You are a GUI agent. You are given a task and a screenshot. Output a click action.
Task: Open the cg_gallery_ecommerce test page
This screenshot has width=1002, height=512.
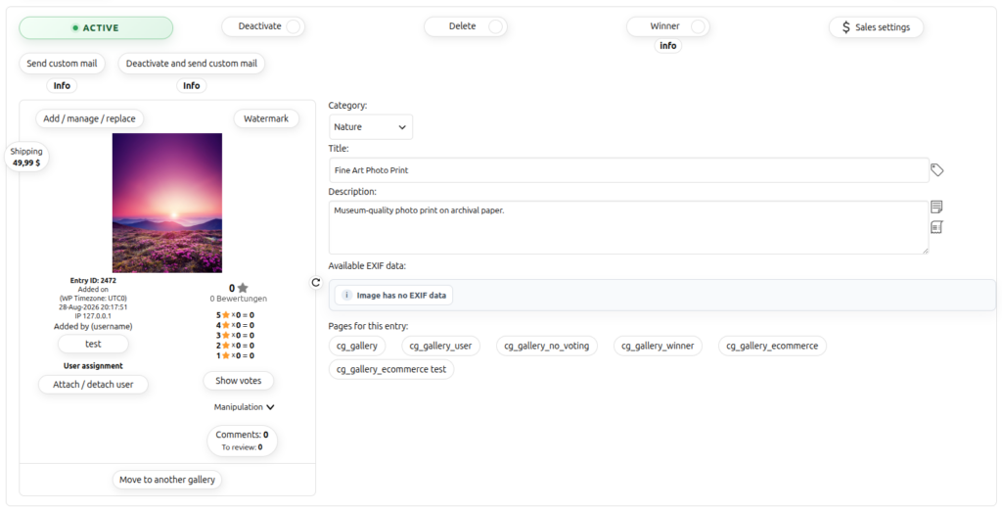(x=391, y=369)
